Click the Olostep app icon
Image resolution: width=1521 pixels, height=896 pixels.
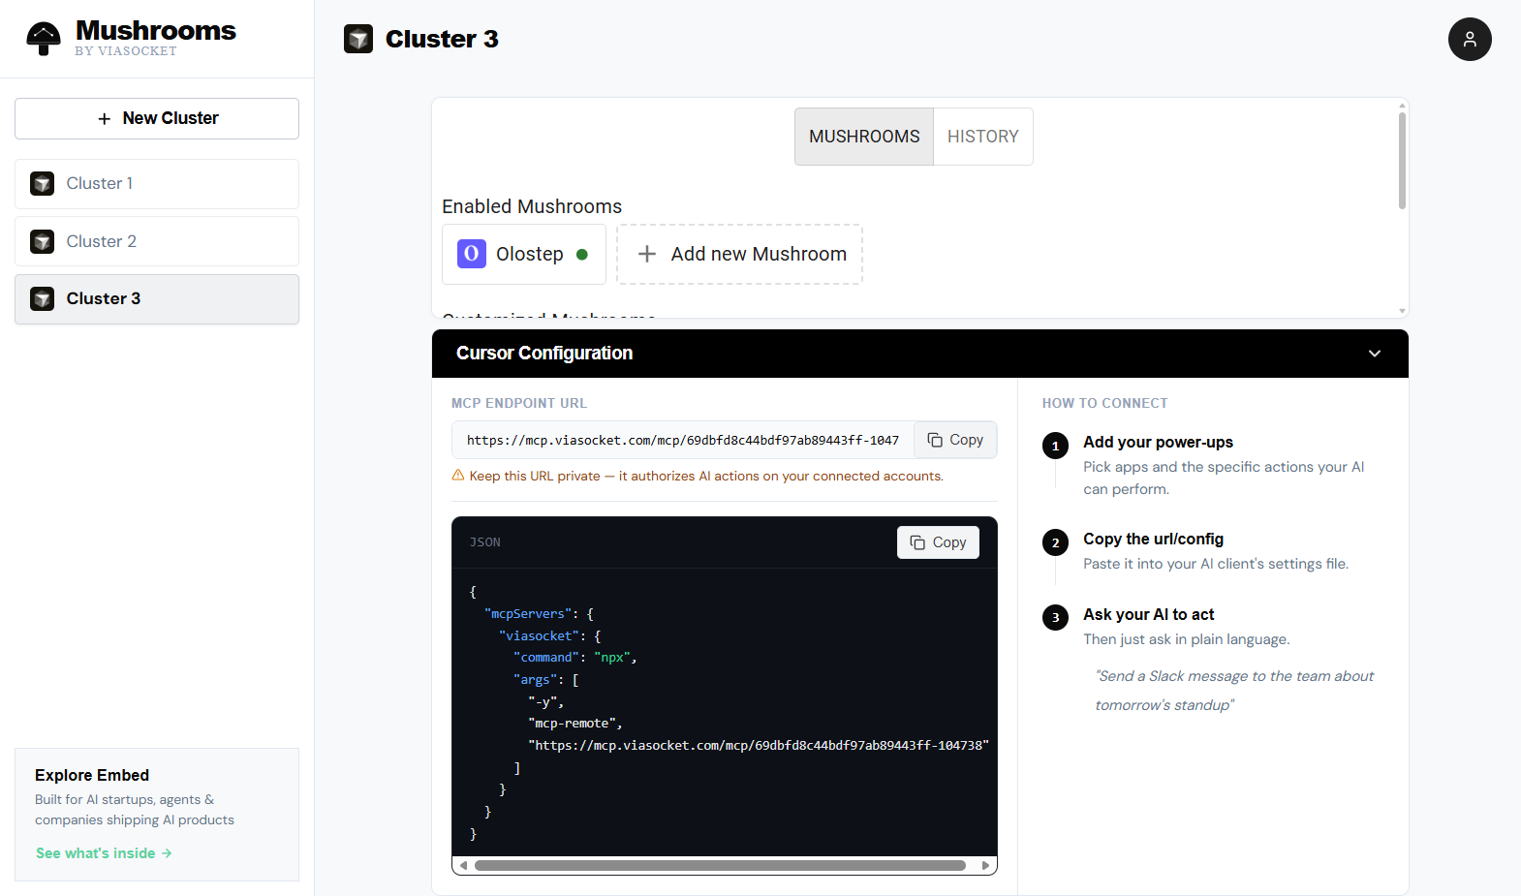(x=472, y=254)
